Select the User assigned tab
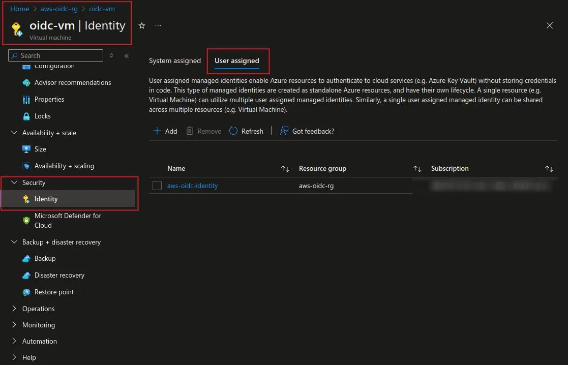 coord(237,61)
